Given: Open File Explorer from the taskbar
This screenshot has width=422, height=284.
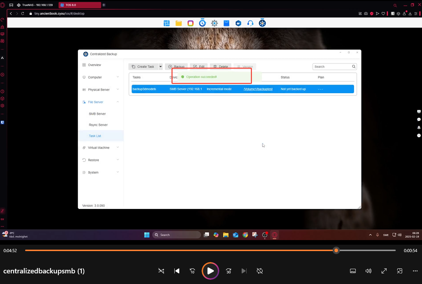Looking at the screenshot, I should [x=226, y=235].
